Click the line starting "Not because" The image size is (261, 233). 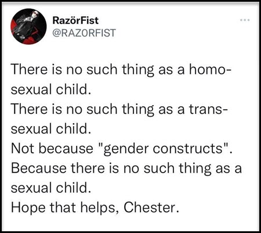121,149
